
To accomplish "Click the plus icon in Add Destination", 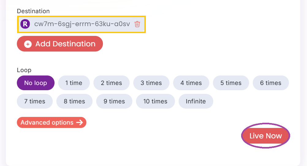I will click(28, 44).
